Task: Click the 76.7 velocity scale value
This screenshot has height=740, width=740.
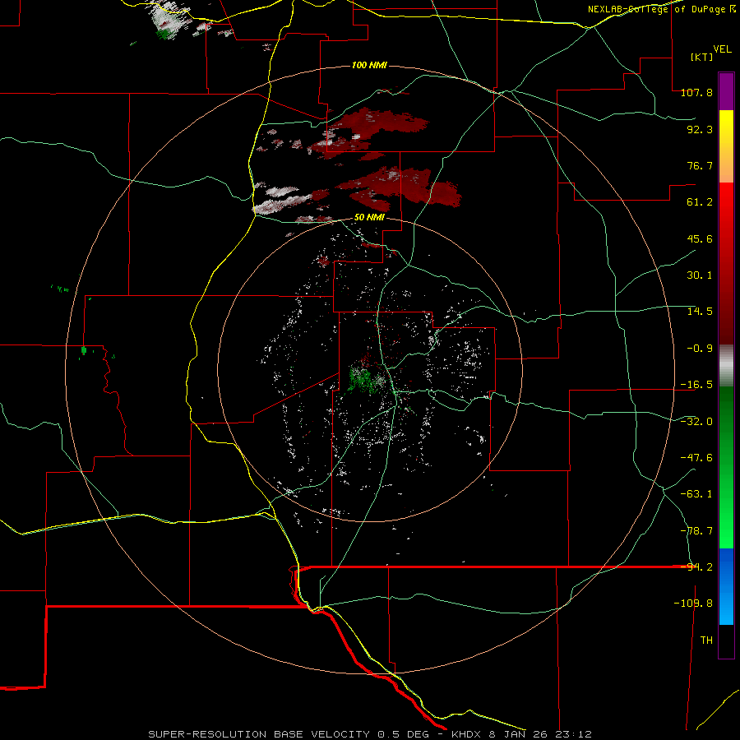Action: (700, 165)
